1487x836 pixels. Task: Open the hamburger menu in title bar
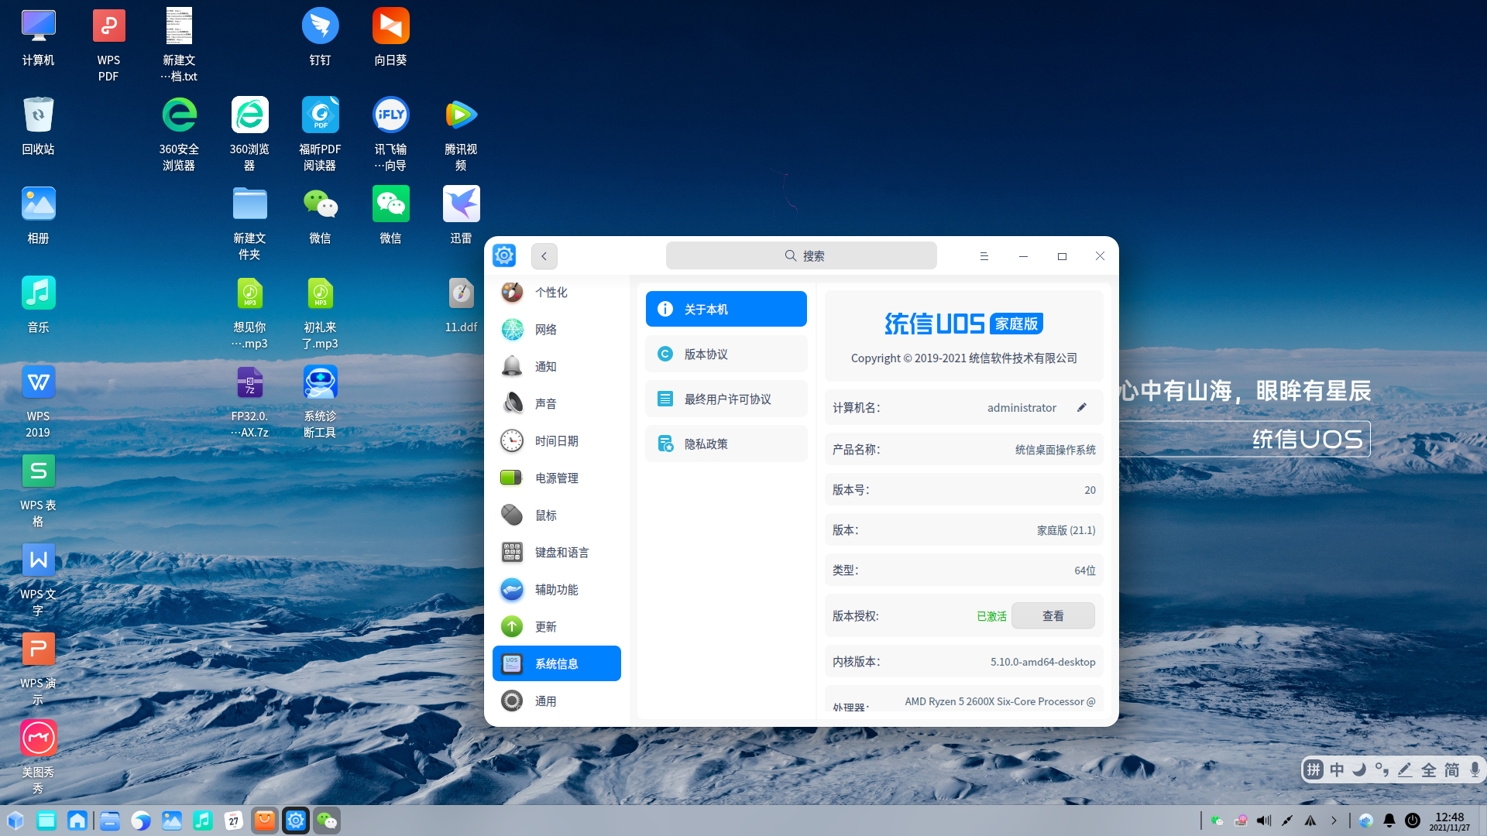click(x=984, y=256)
